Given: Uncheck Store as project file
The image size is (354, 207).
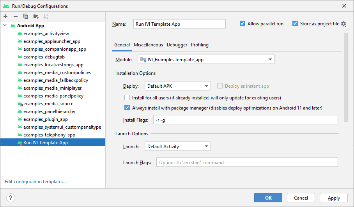Looking at the screenshot, I should tap(295, 24).
